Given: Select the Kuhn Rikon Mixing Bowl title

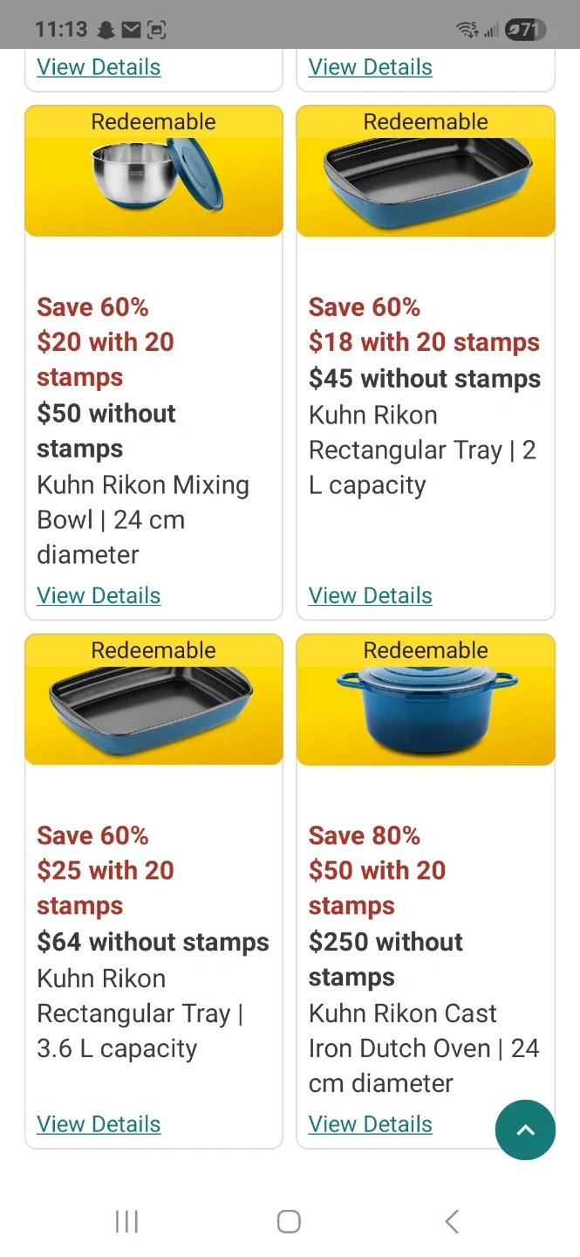Looking at the screenshot, I should (x=143, y=519).
